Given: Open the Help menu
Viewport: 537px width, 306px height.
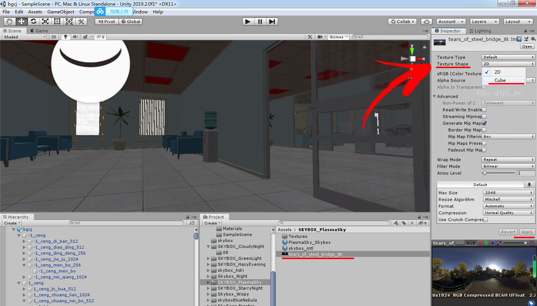Looking at the screenshot, I should (x=158, y=12).
